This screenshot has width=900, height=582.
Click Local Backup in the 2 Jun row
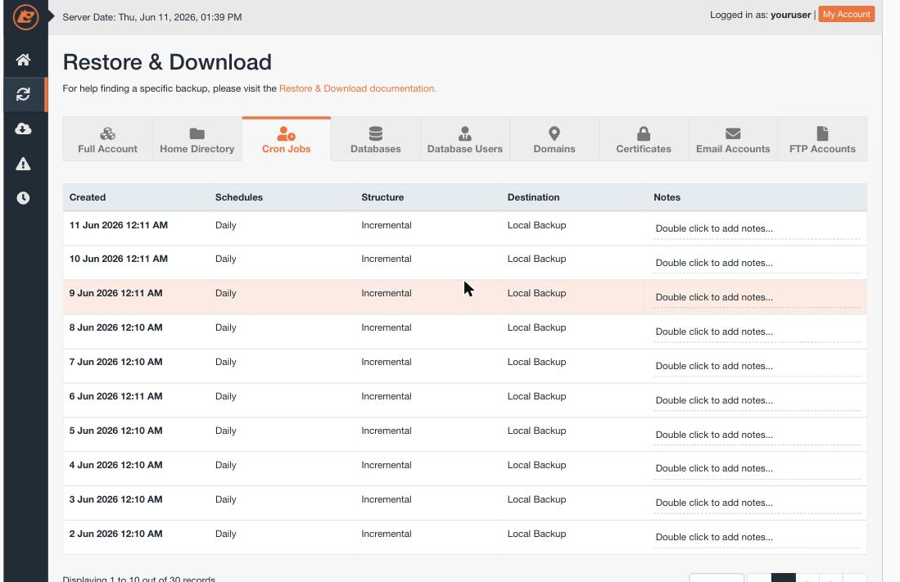pos(536,535)
